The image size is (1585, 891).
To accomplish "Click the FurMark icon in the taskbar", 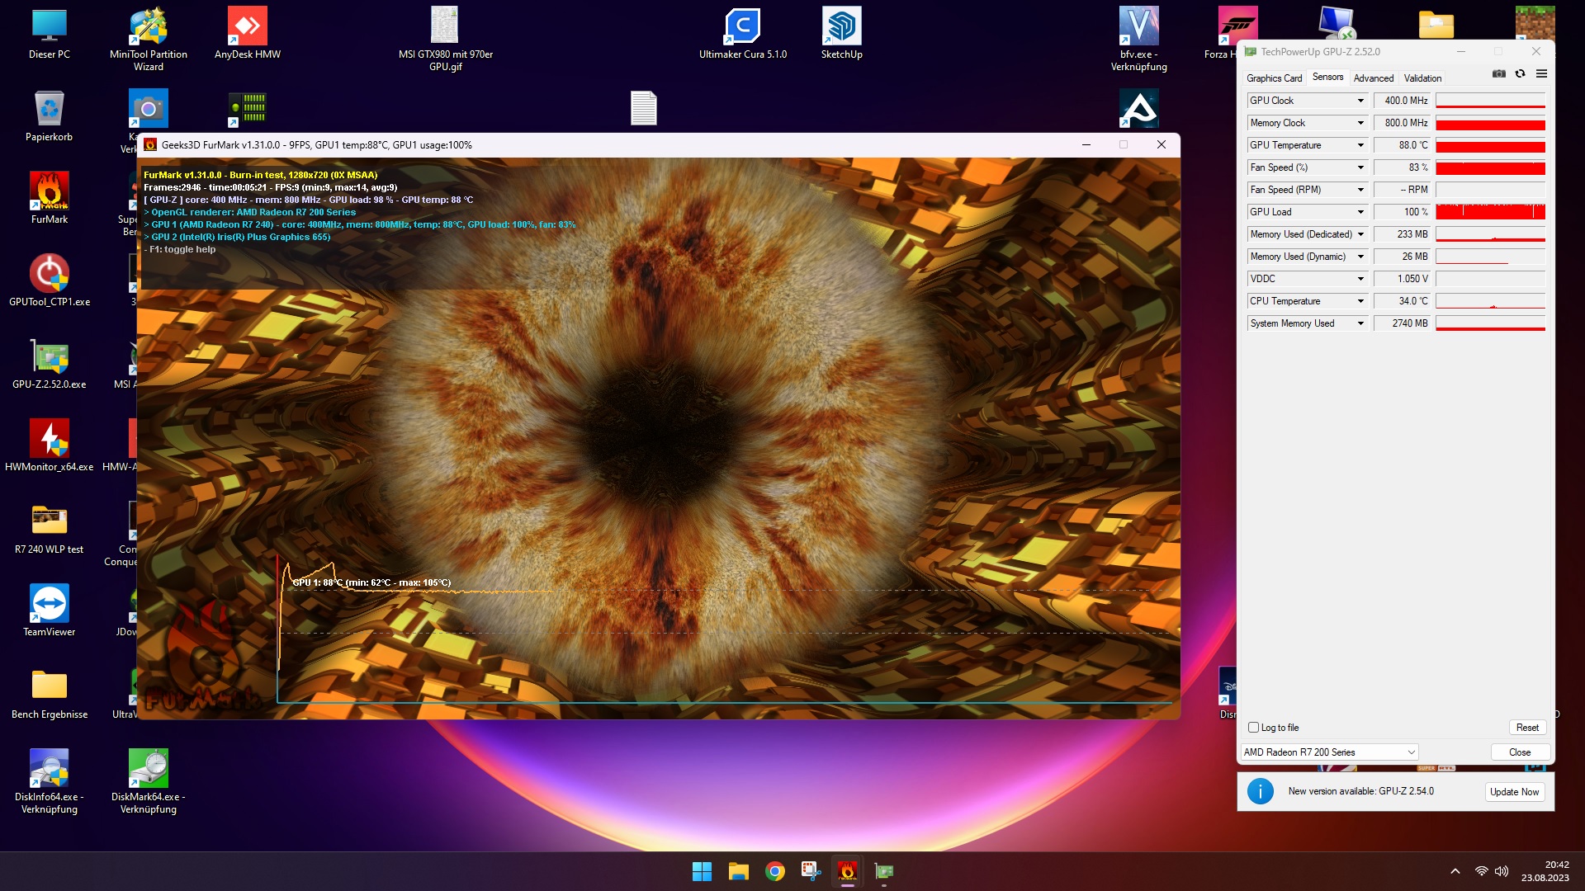I will [x=847, y=871].
